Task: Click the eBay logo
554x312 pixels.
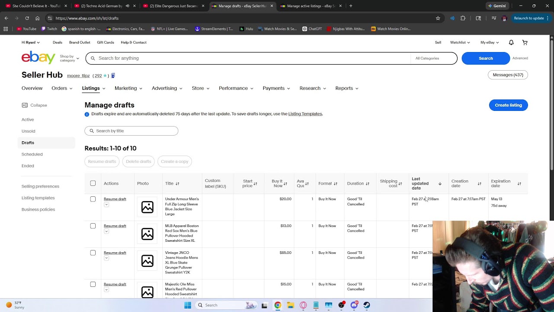Action: click(39, 58)
